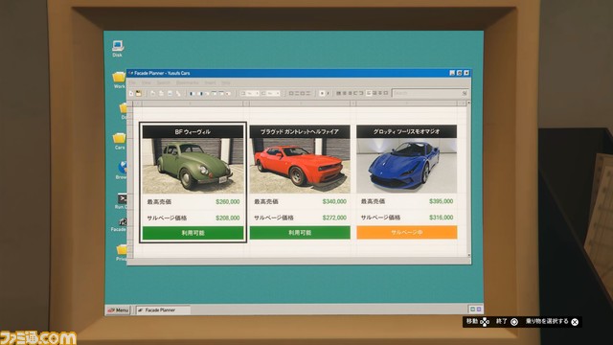Open the Private folder at desktop bottom

tap(122, 253)
